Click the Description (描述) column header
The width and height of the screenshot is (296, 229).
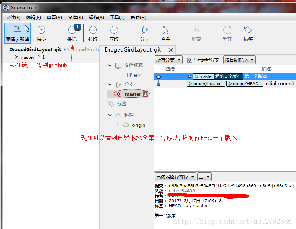pyautogui.click(x=266, y=69)
